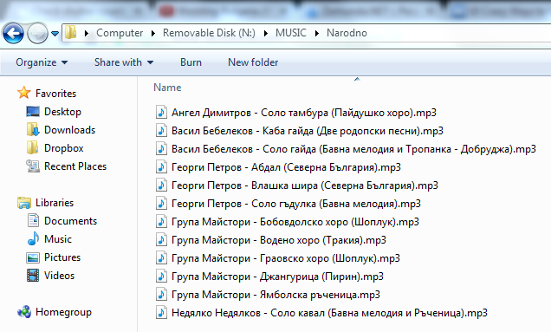Open the Pictures library
Screen dimensions: 551x332
click(x=62, y=257)
